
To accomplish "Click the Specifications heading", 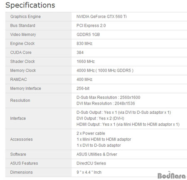I will coord(30,5).
